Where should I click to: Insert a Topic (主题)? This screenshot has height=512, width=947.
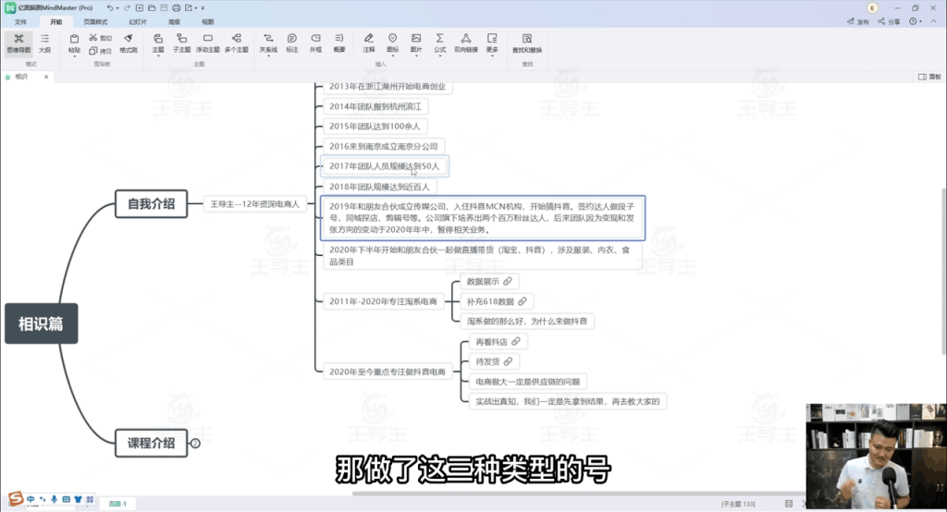157,43
